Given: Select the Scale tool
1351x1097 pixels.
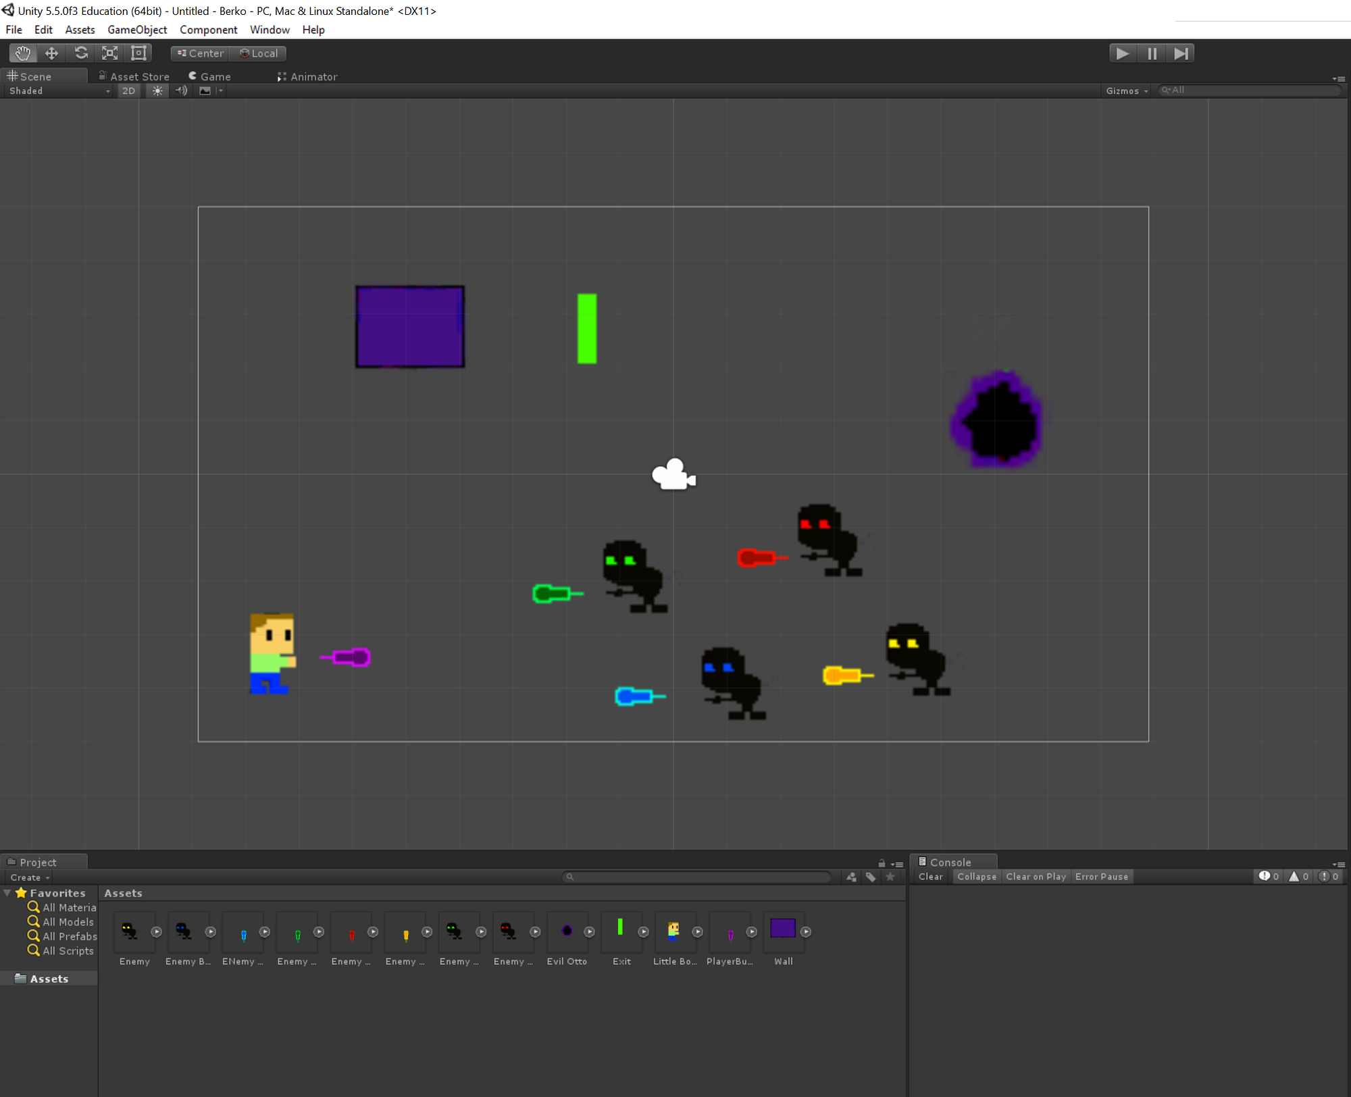Looking at the screenshot, I should pos(109,53).
